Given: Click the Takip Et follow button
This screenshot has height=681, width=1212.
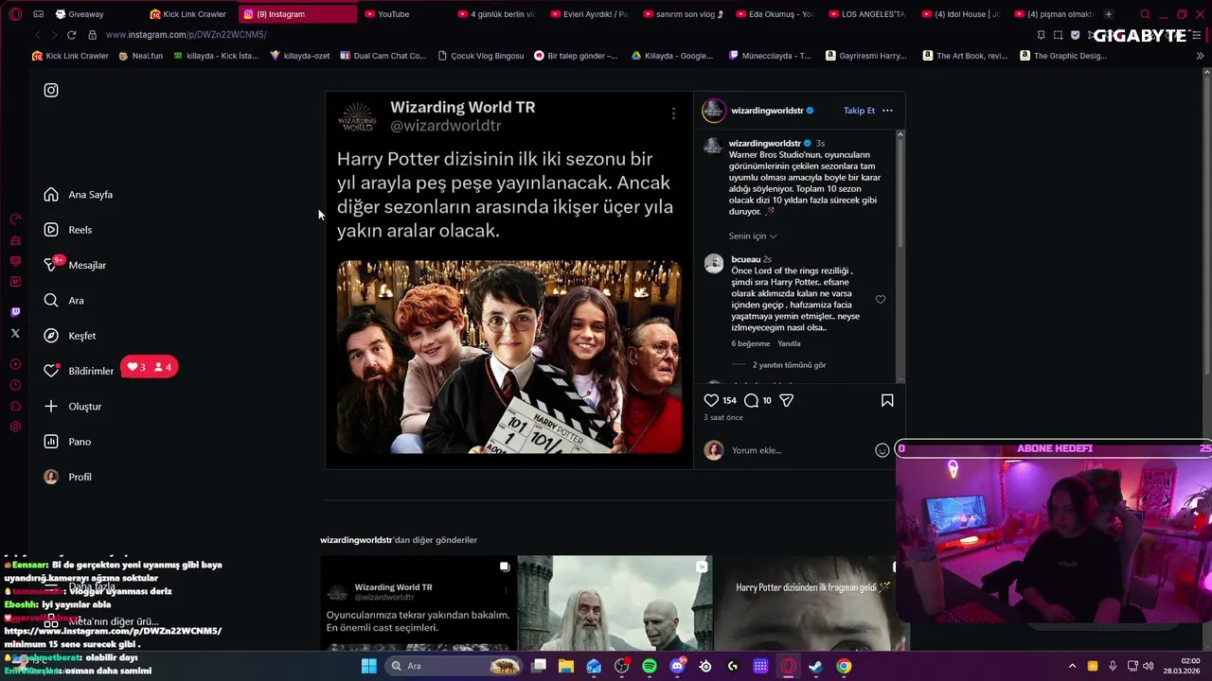Looking at the screenshot, I should coord(859,111).
